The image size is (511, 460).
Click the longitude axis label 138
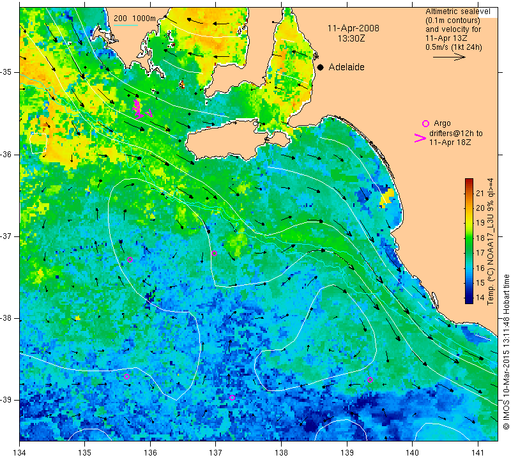tap(281, 453)
